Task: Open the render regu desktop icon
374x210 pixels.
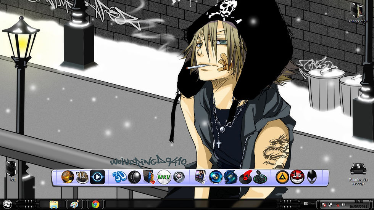Action: [x=358, y=12]
